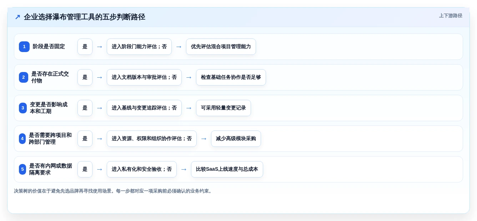Select the step 5 number badge
The image size is (477, 221).
tap(22, 169)
